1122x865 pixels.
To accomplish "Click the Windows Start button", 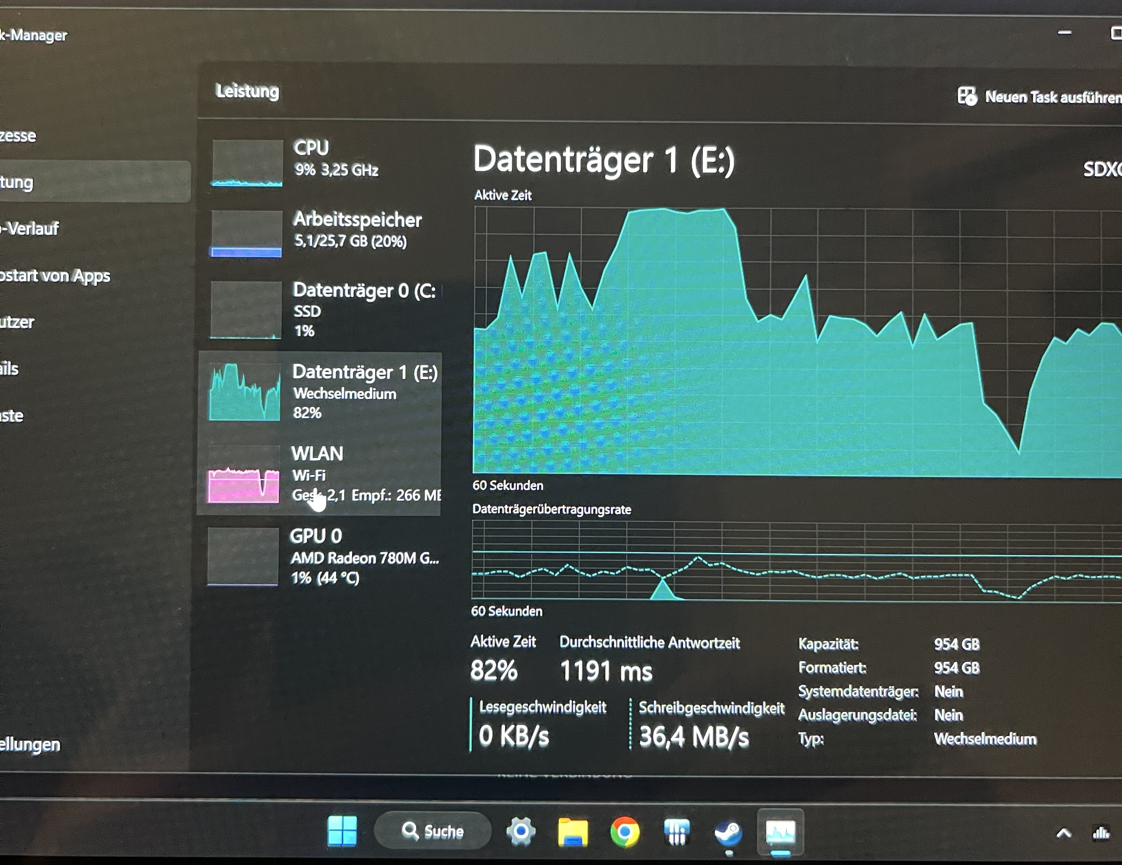I will point(342,830).
